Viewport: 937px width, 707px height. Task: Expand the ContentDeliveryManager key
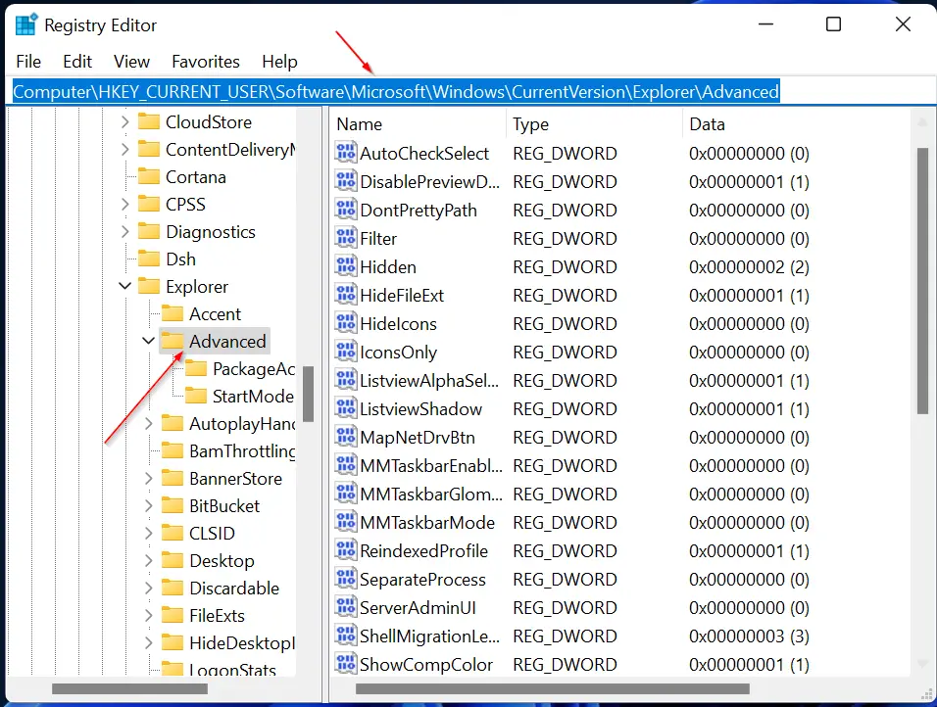(x=124, y=149)
